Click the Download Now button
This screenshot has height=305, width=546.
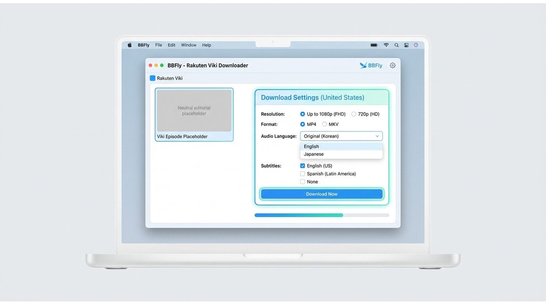pos(322,194)
